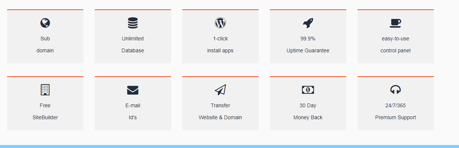Click the 'Database' text label

coord(133,50)
